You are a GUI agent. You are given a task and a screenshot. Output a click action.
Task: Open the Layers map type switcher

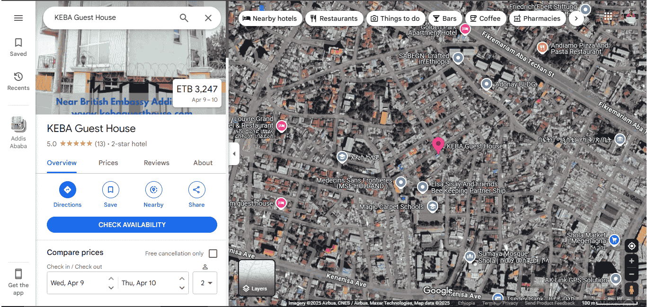257,278
